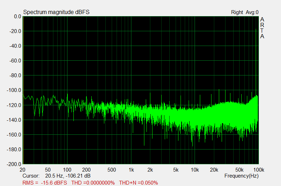Click the 'Cursor:' label
The image size is (281, 186).
tap(31, 176)
